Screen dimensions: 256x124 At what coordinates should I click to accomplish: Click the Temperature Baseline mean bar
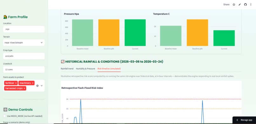click(171, 36)
